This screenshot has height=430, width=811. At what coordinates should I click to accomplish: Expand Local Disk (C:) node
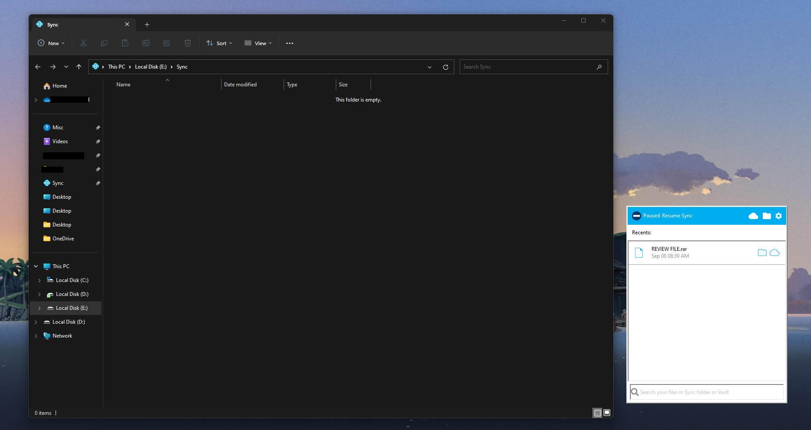point(40,280)
